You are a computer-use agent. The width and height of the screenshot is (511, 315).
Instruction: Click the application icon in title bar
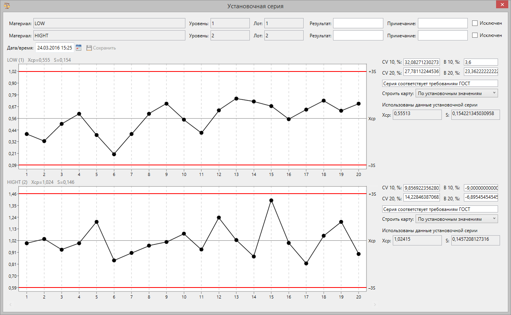tap(7, 6)
